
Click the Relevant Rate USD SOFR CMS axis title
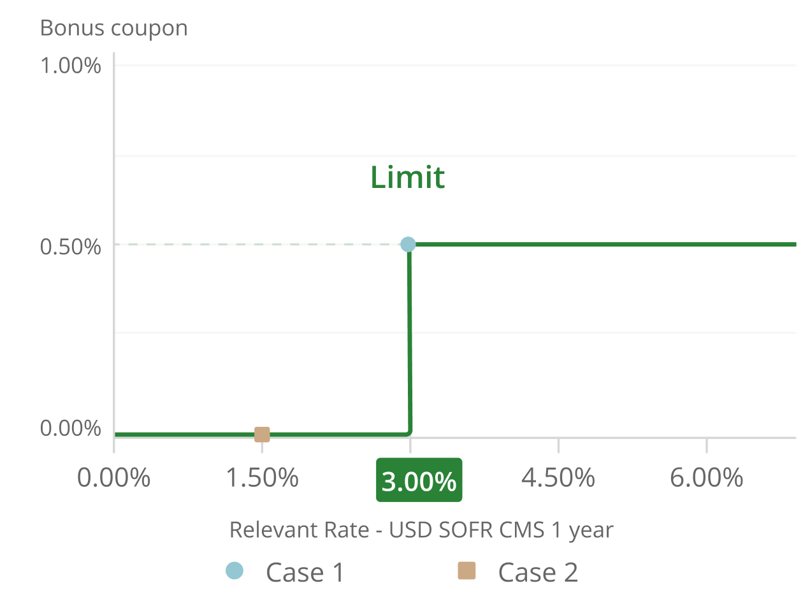click(421, 529)
